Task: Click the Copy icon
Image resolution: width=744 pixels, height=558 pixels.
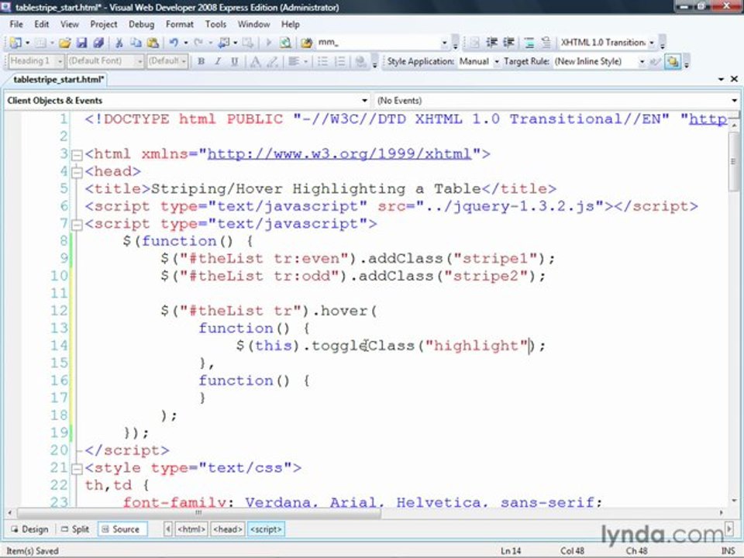Action: 136,43
